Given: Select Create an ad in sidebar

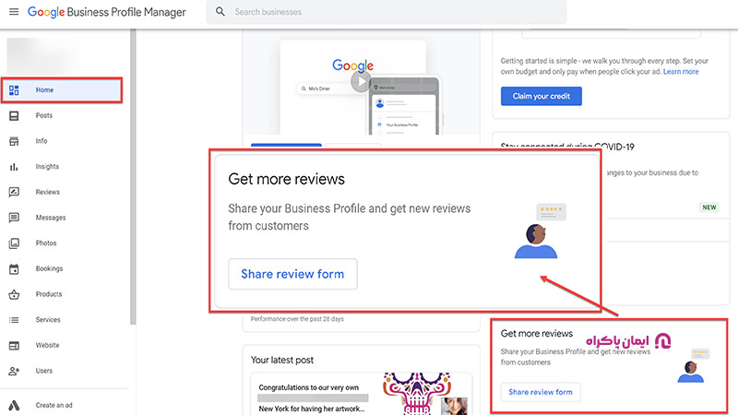Looking at the screenshot, I should (x=54, y=405).
